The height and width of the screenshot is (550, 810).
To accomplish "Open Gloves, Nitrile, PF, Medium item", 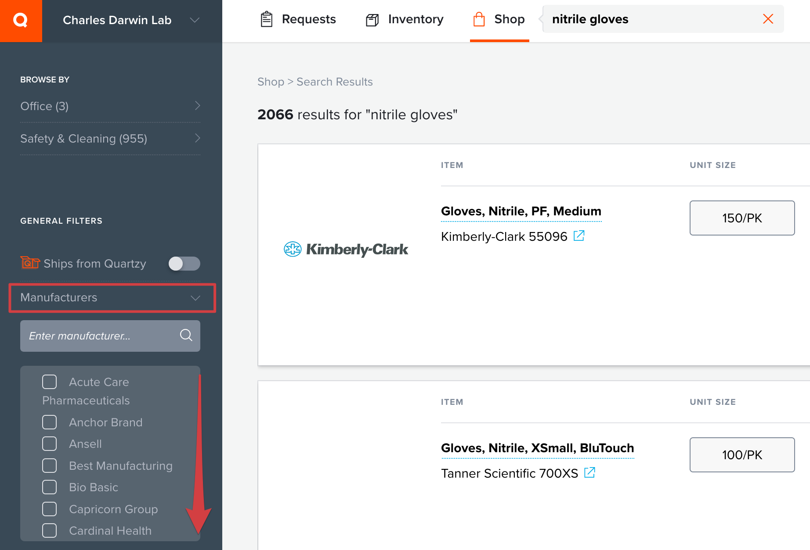I will pos(521,211).
